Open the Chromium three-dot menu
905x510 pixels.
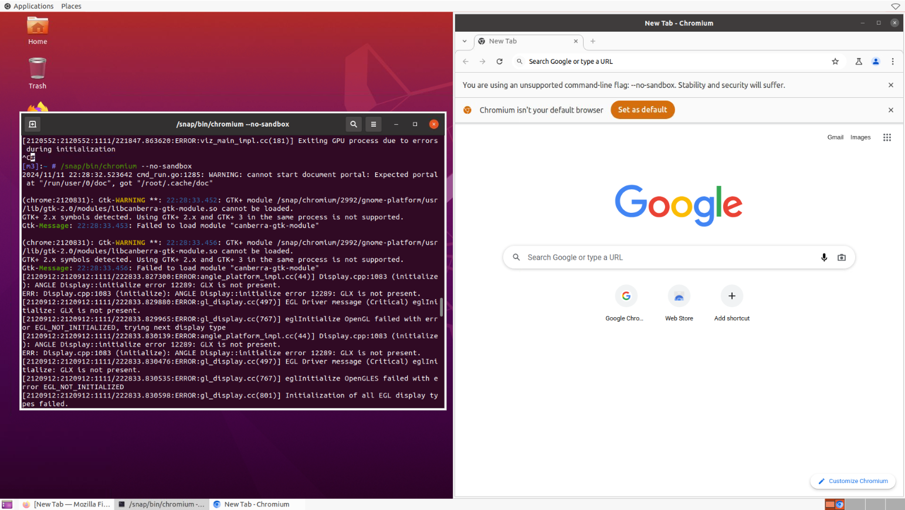coord(893,62)
